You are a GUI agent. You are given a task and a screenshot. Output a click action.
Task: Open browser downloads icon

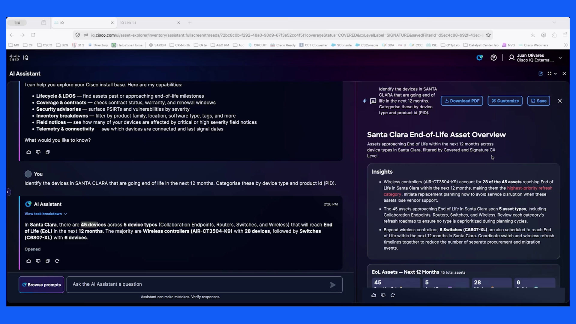(533, 35)
